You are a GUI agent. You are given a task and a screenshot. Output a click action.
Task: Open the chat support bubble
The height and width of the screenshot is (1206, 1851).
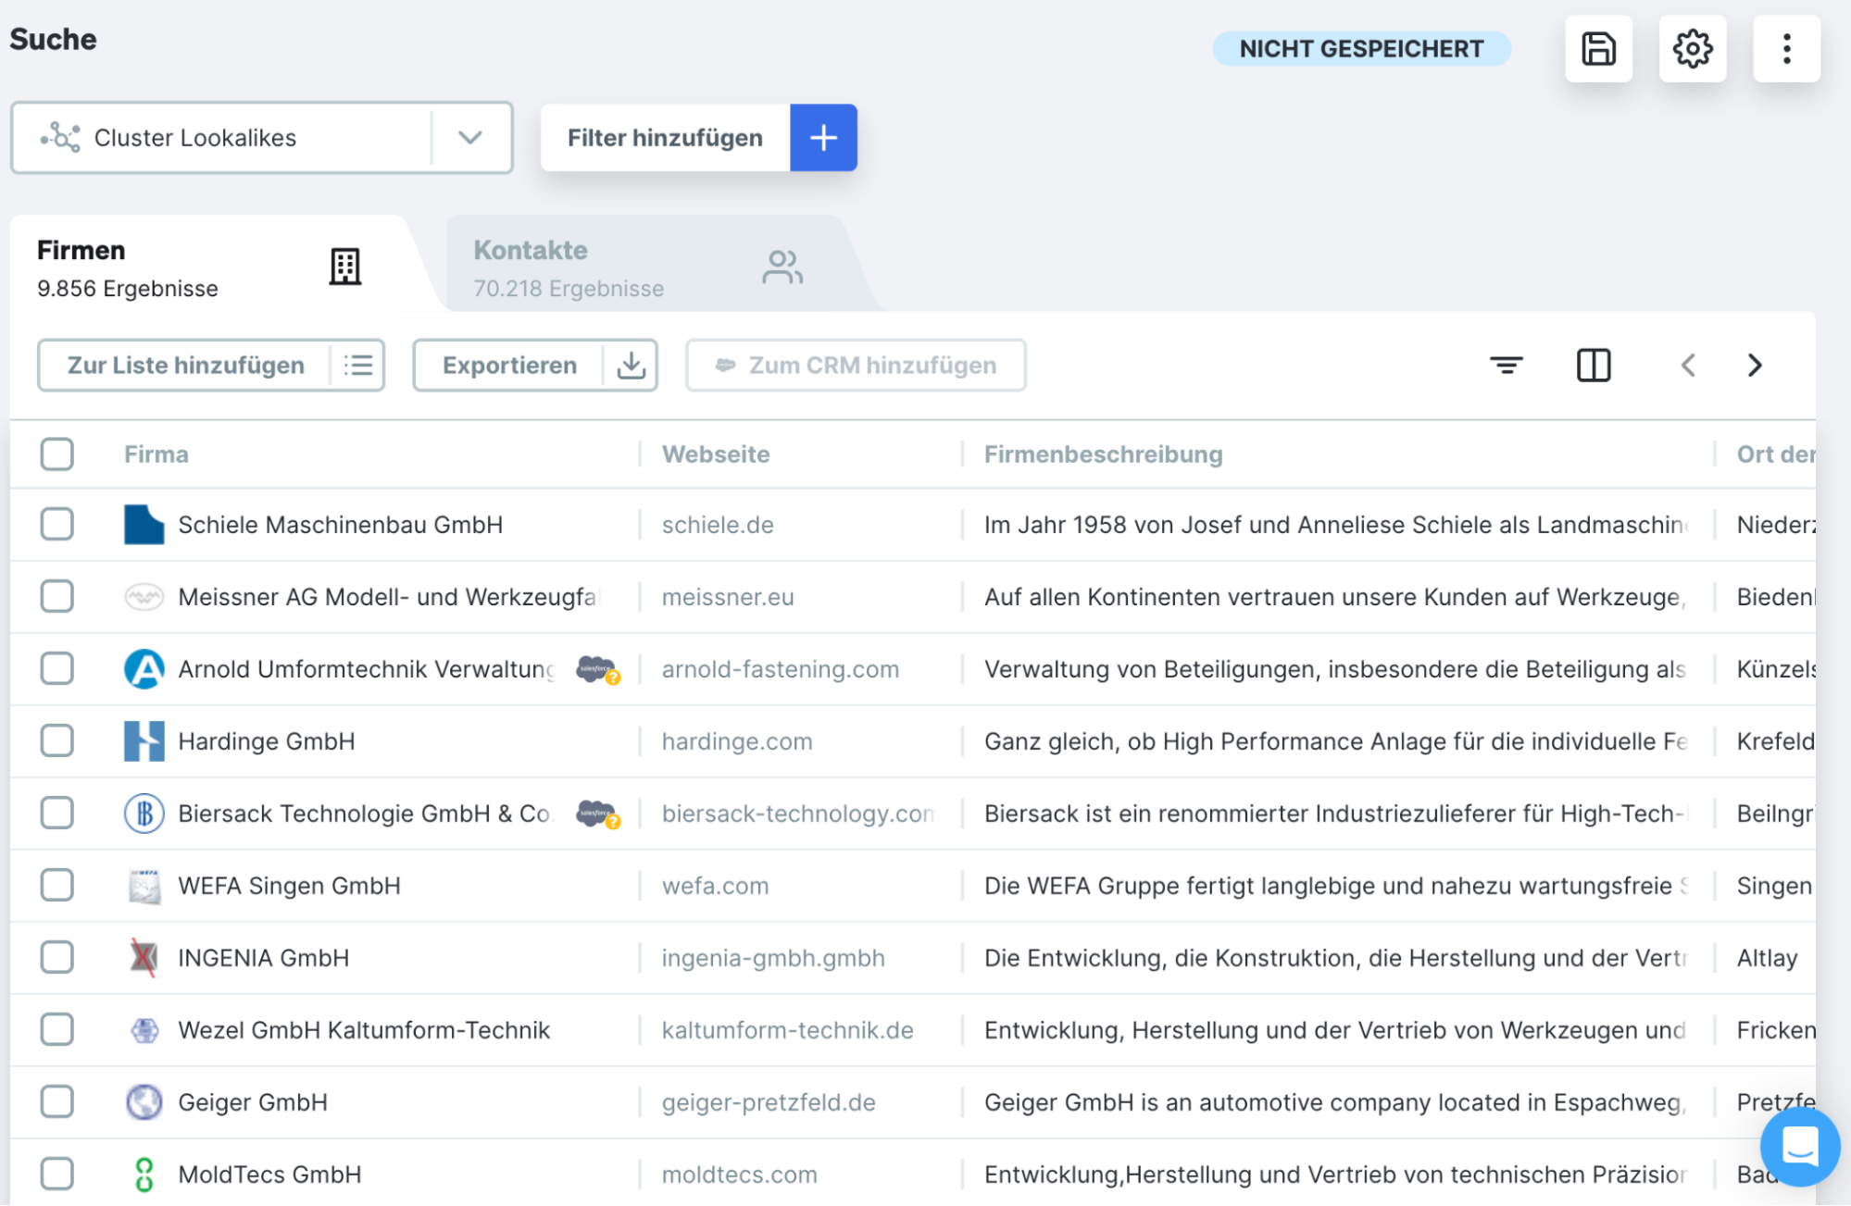[x=1799, y=1147]
